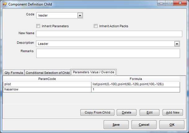Click the Edit button
Image resolution: width=189 pixels, height=133 pixels.
point(149,112)
